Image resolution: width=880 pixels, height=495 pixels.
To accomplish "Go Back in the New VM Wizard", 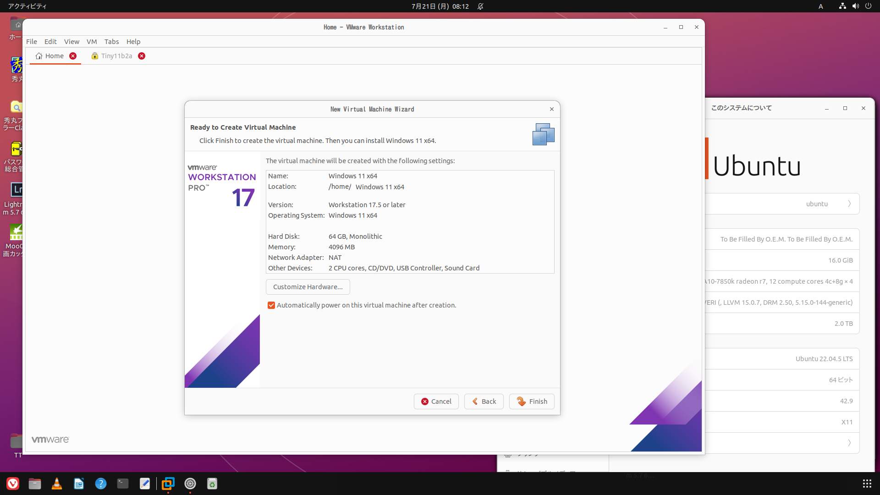I will [484, 401].
